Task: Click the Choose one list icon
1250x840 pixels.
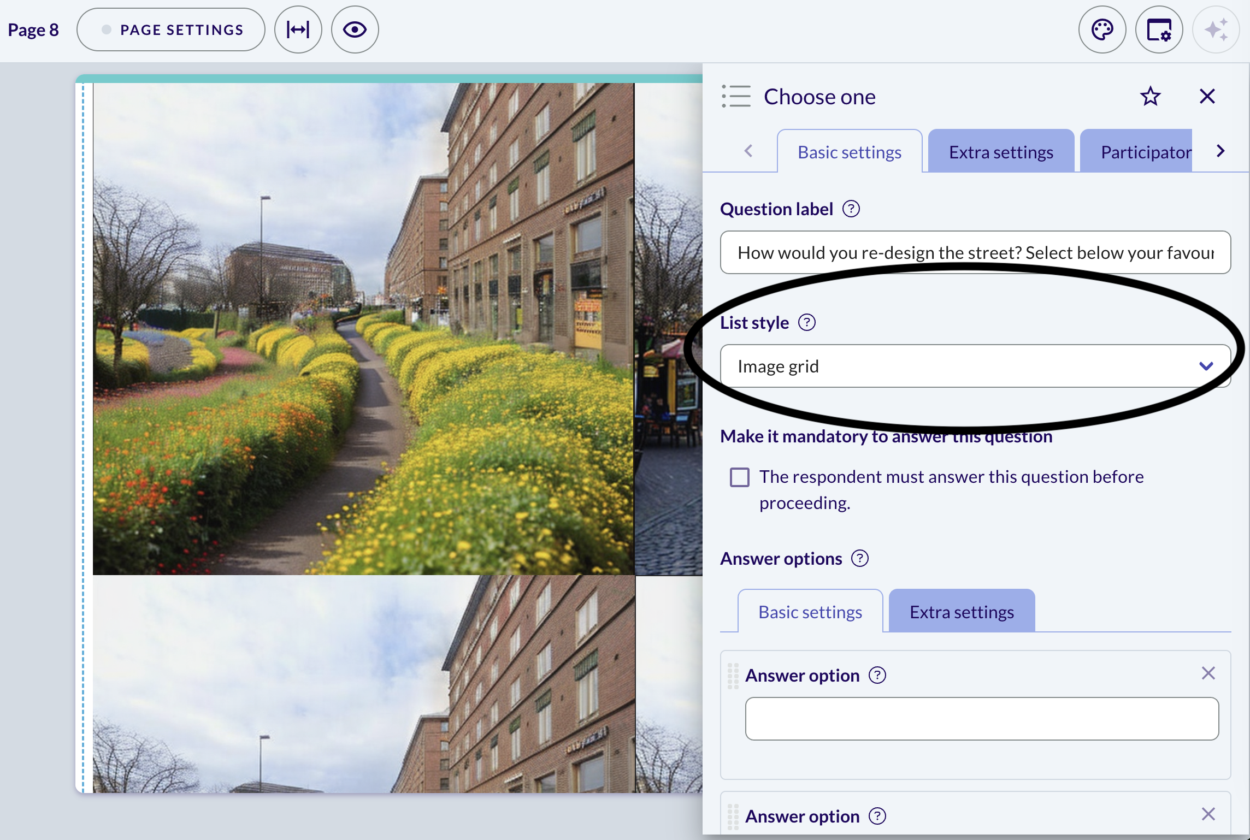Action: [x=736, y=96]
